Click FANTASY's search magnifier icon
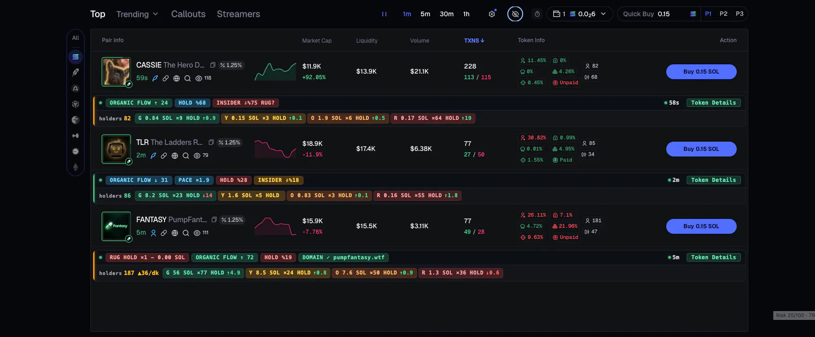815x337 pixels. 186,233
